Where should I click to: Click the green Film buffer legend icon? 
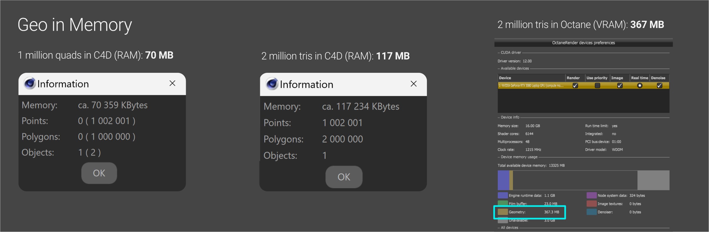click(503, 203)
